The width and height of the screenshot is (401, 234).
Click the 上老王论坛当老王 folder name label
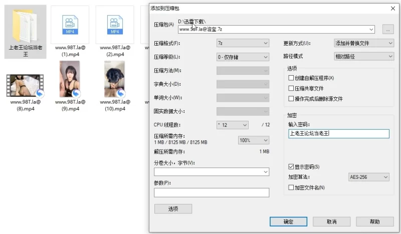pos(26,51)
